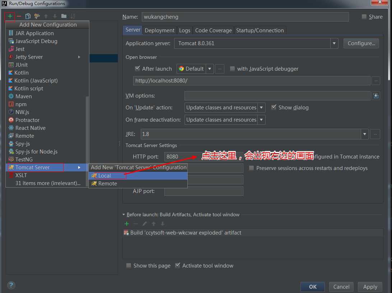This screenshot has height=293, width=392.
Task: Enable Preserve sessions across restarts and redeploys
Action: (252, 168)
